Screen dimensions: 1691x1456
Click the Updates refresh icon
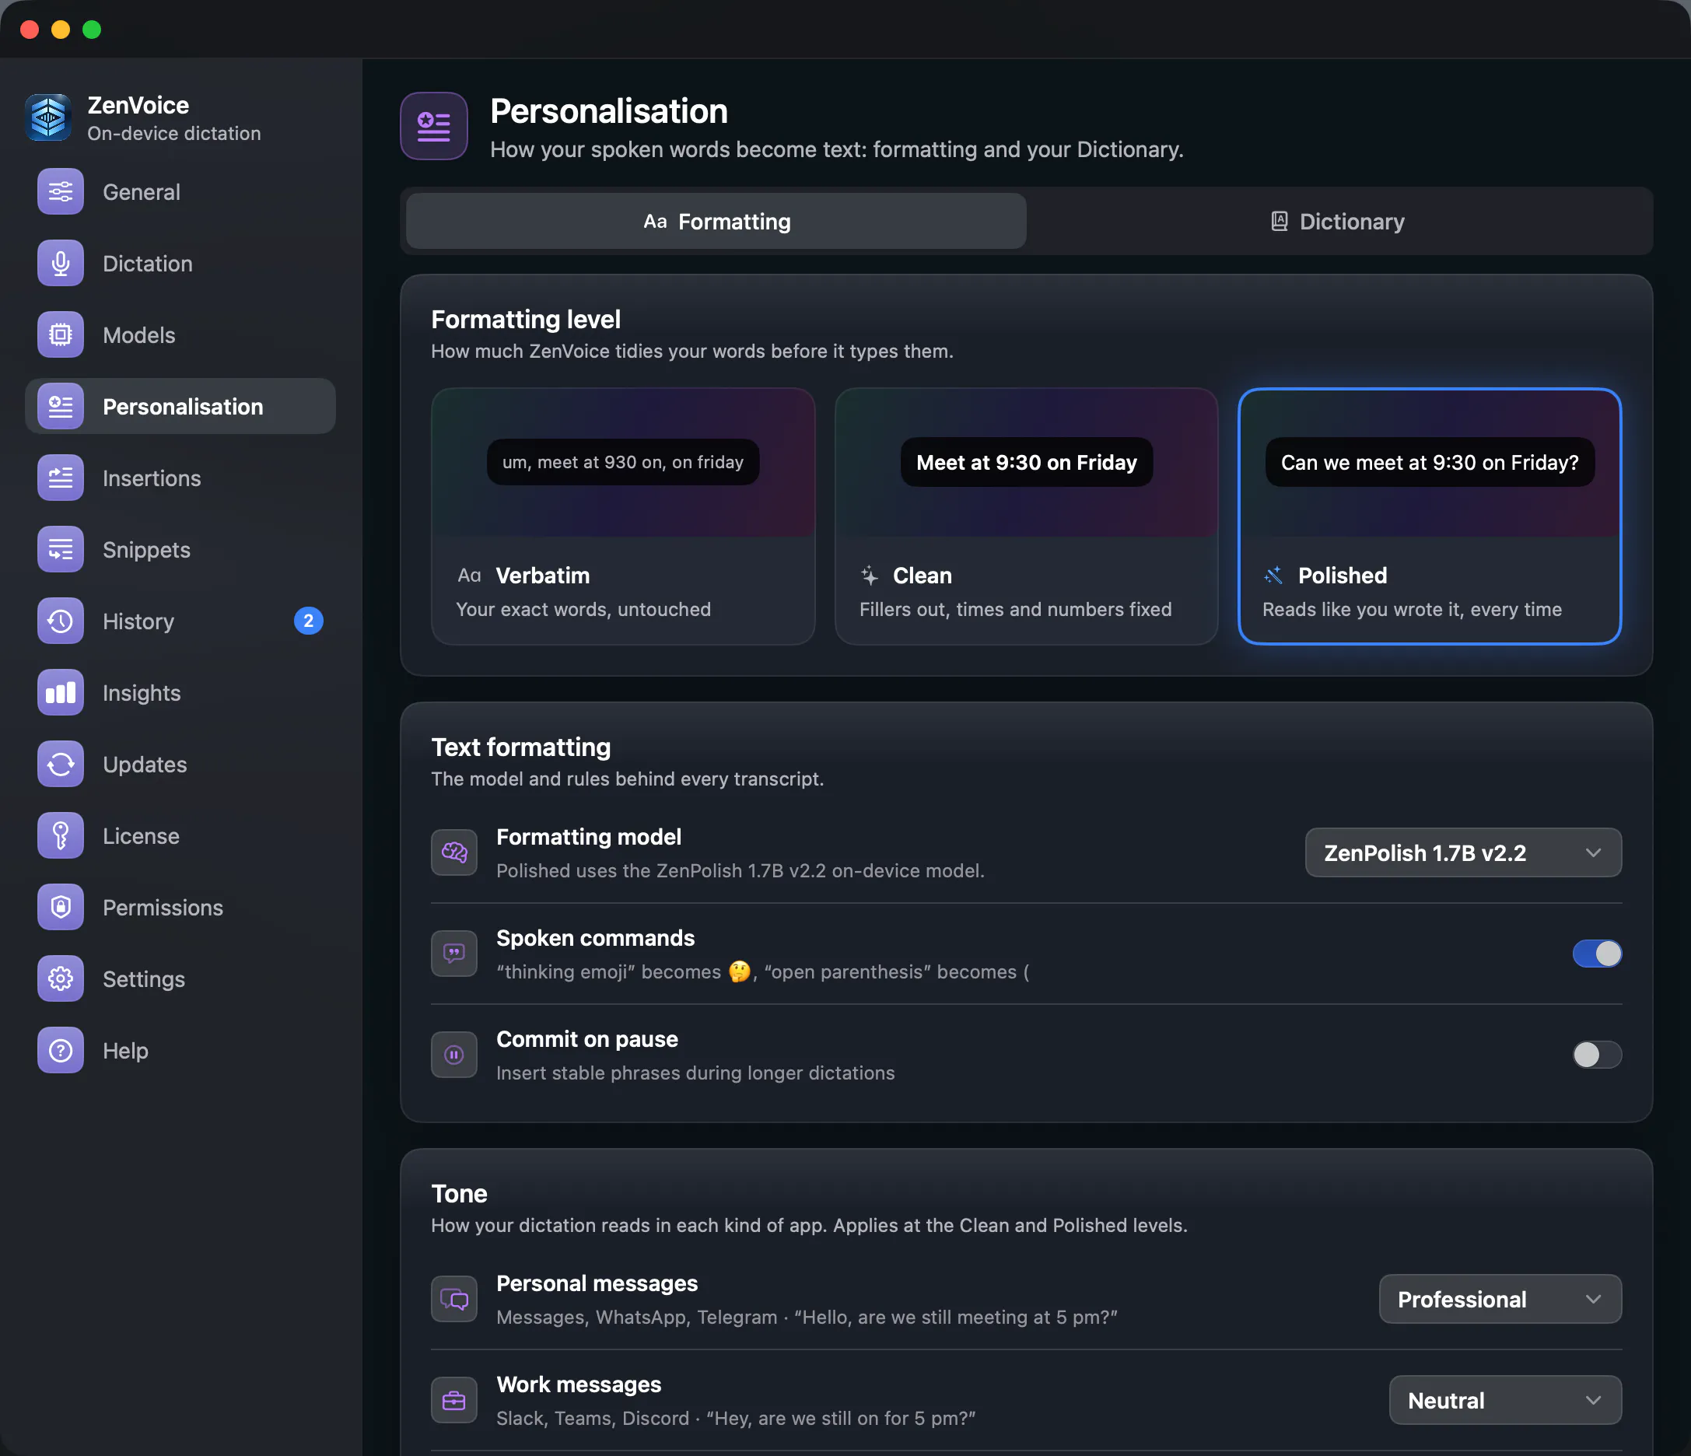[x=61, y=764]
